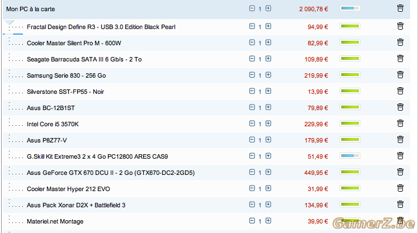Click the 449,95 € price value
The height and width of the screenshot is (233, 418).
[x=316, y=173]
